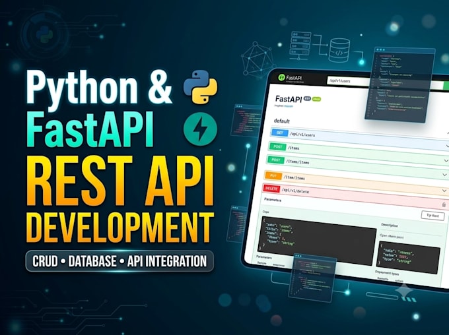The image size is (449, 335).
Task: Click the Try it out button
Action: (x=432, y=216)
